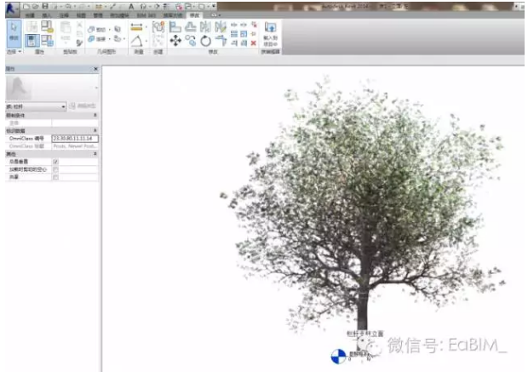Click the OmniClass 标题 'Posts, Newel Post' value

pyautogui.click(x=75, y=146)
